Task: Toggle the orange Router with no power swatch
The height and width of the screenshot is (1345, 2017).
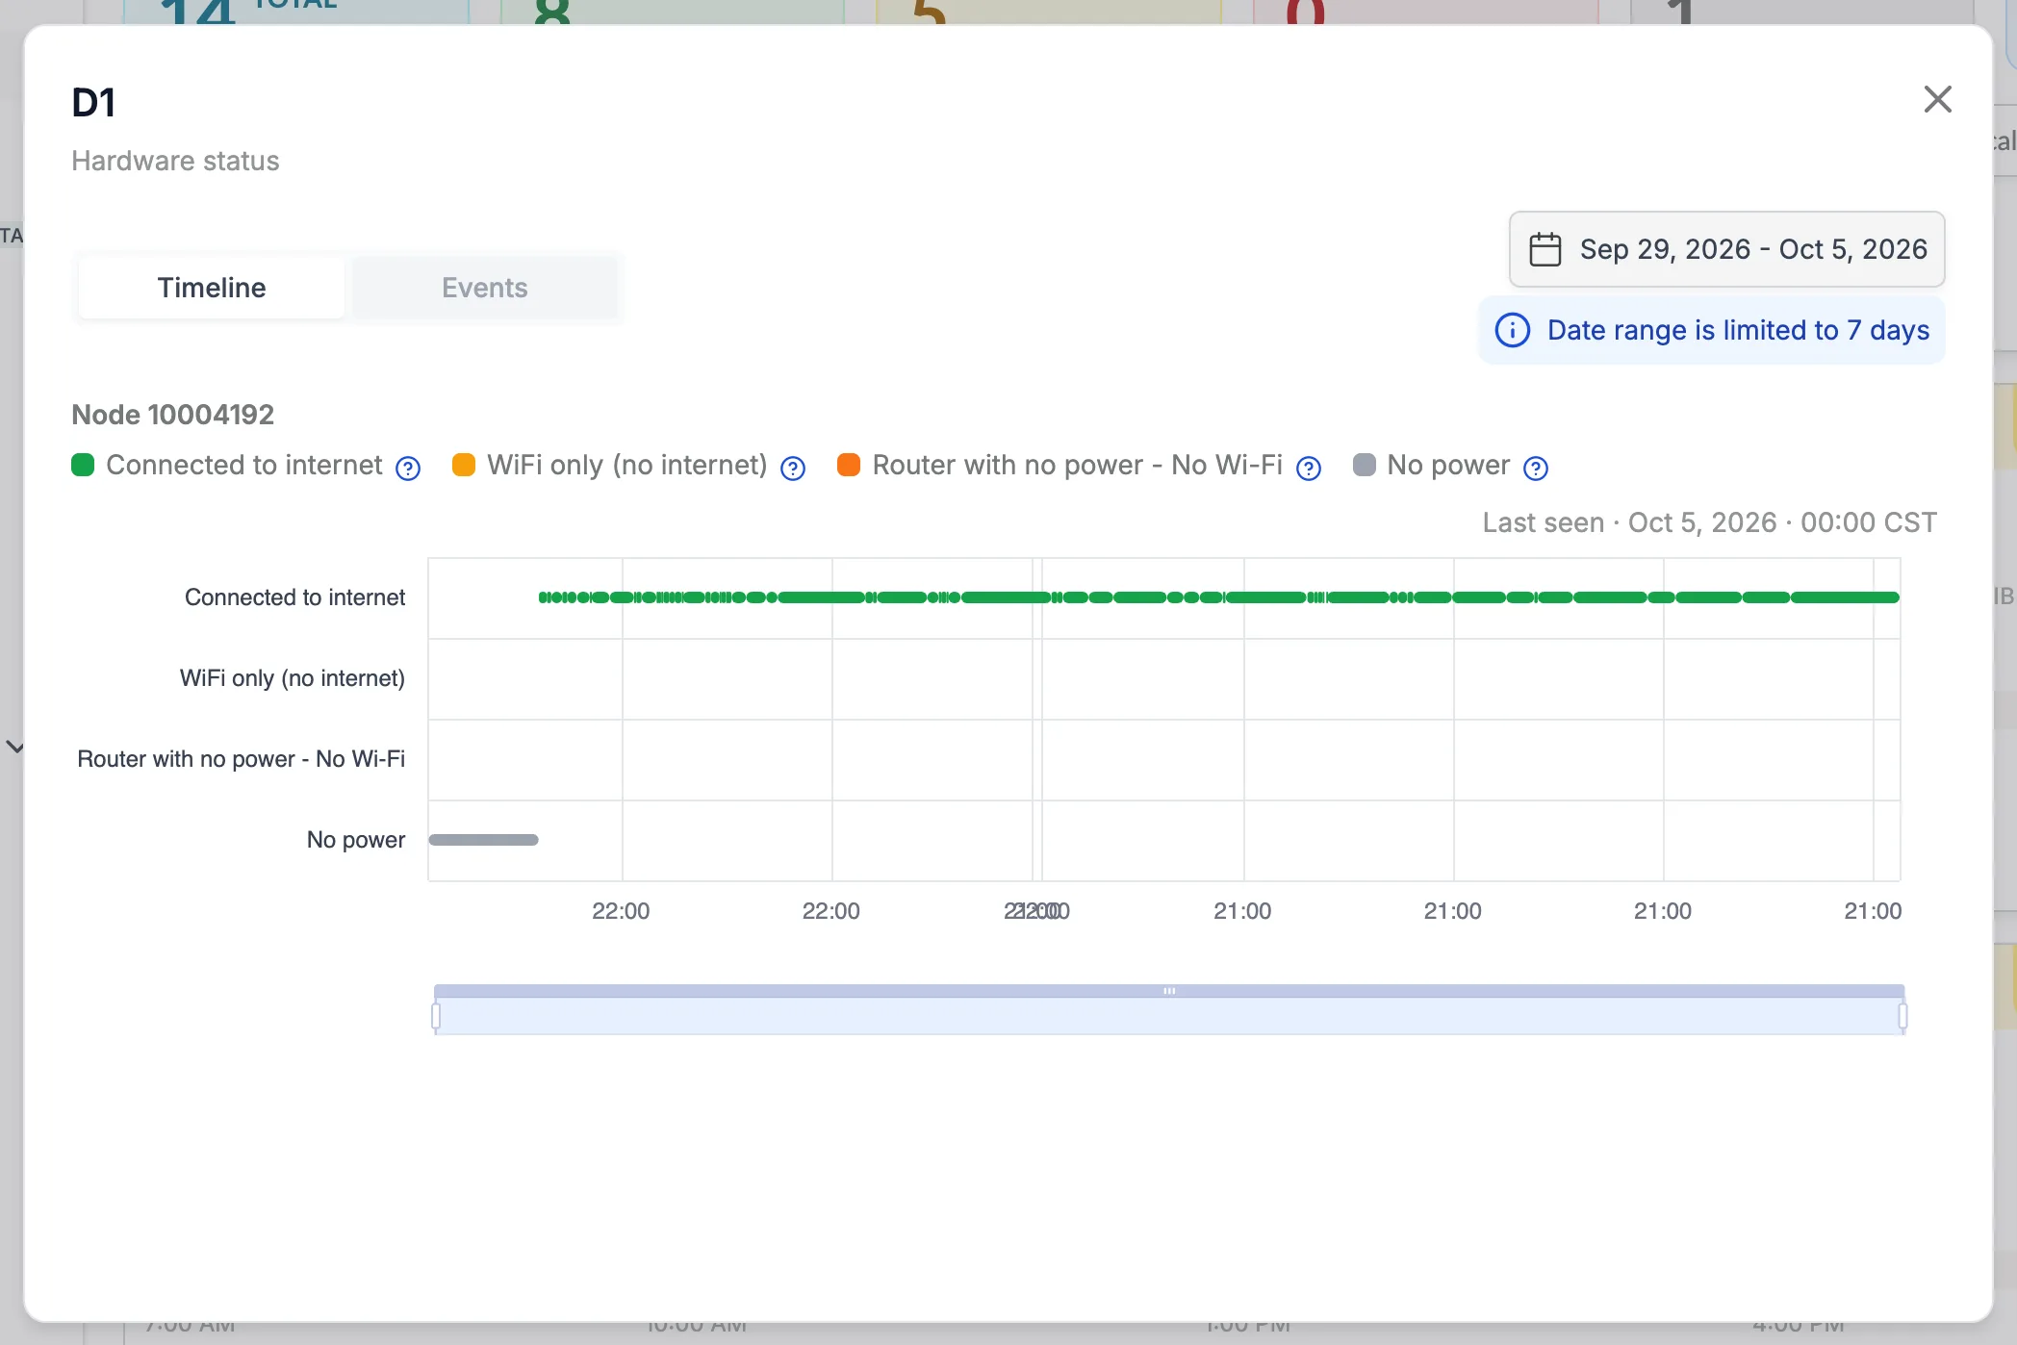Action: click(x=849, y=465)
